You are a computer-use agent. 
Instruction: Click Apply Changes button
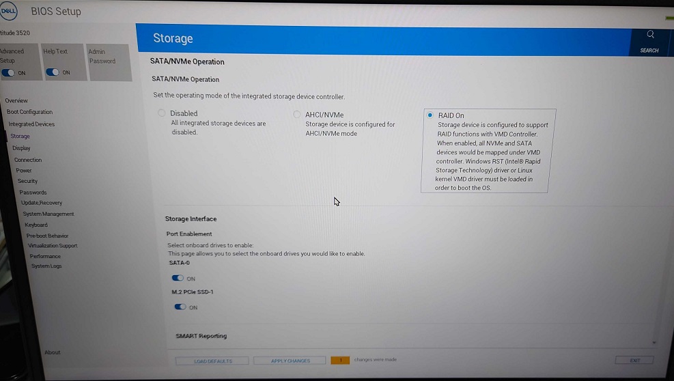tap(290, 361)
